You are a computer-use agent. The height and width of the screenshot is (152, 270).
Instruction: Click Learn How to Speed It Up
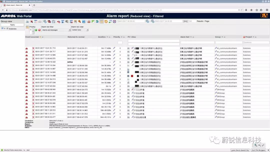click(x=240, y=150)
